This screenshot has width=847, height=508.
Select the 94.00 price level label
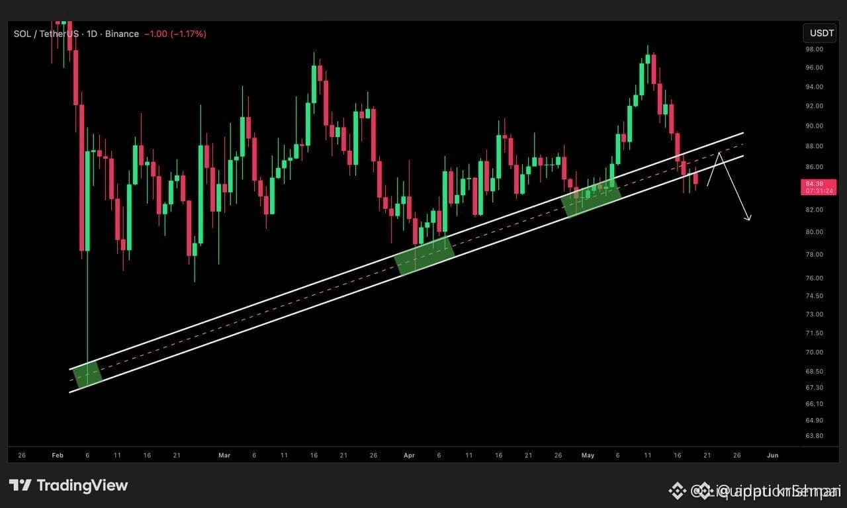tap(814, 87)
